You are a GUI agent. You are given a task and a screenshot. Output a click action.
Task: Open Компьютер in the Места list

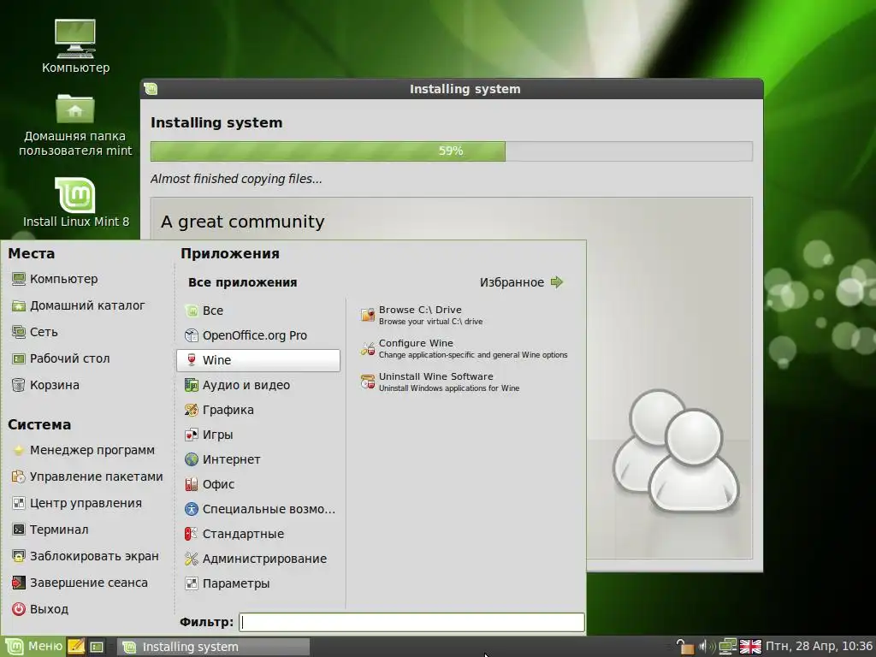55,279
